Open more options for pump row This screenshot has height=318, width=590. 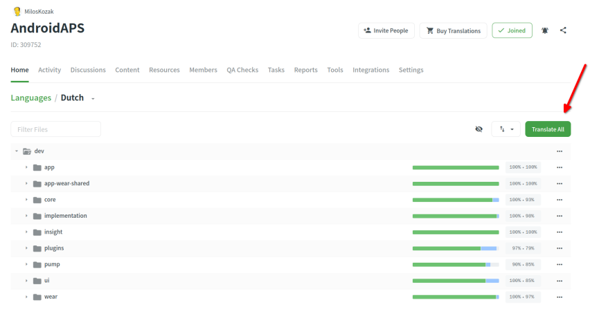click(x=560, y=264)
